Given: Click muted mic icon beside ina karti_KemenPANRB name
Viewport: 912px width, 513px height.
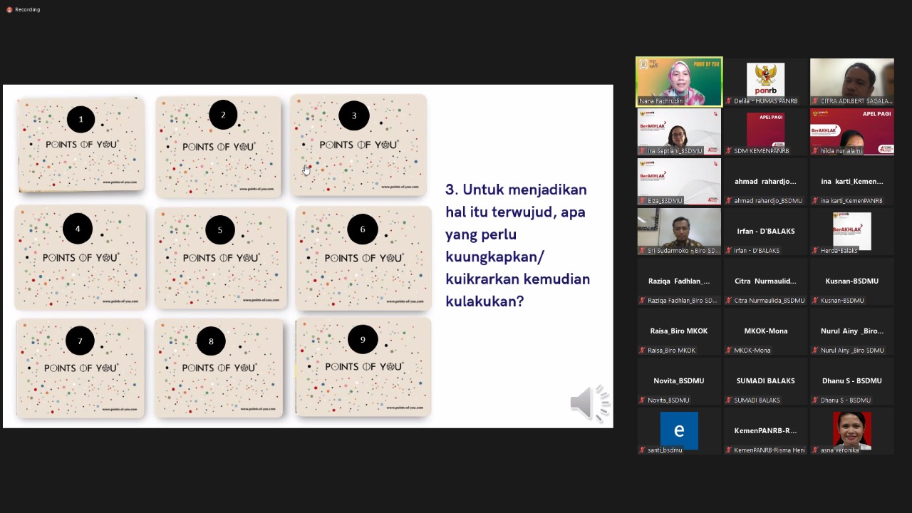Looking at the screenshot, I should (815, 201).
